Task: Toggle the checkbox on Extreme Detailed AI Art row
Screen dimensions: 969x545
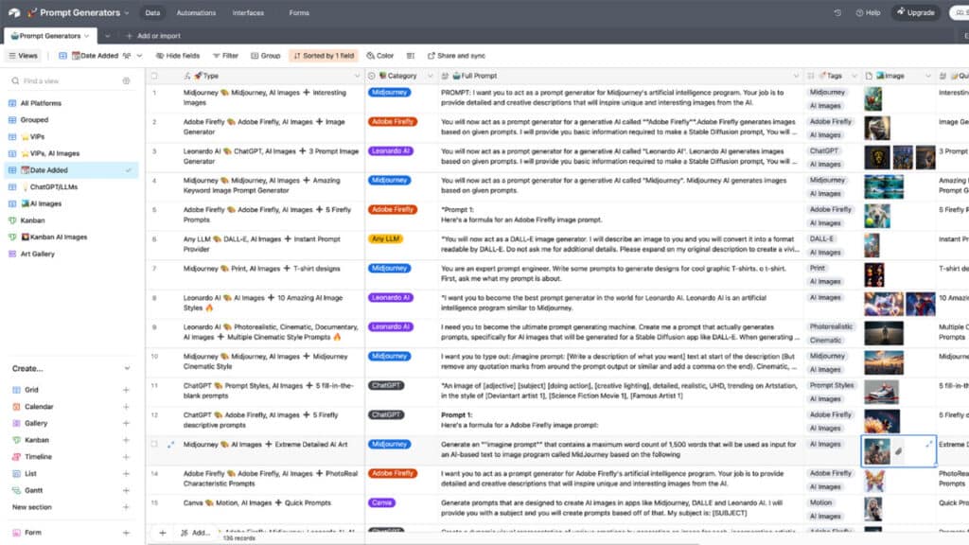Action: point(154,445)
